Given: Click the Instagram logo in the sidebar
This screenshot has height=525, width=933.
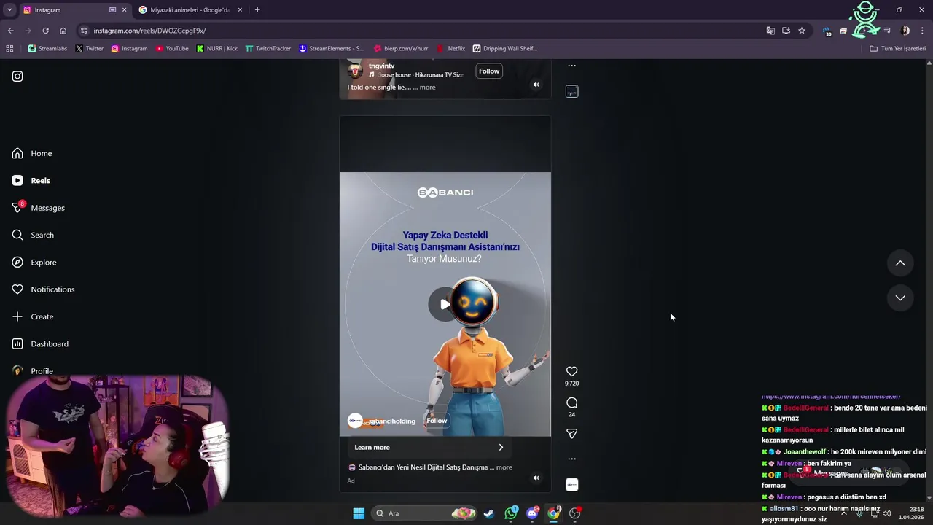Looking at the screenshot, I should point(17,76).
